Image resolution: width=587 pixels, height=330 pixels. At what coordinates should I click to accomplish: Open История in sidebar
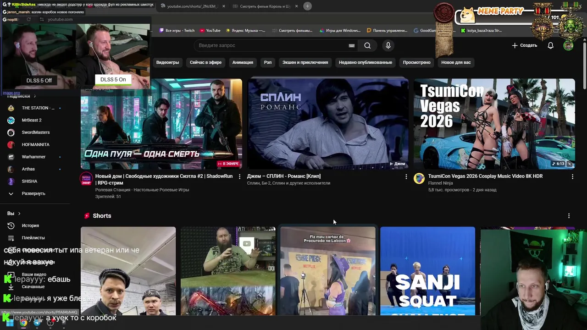point(30,225)
